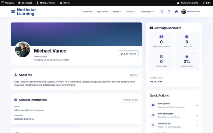Expand the Results dropdown menu
The image size is (213, 133).
tap(117, 12)
